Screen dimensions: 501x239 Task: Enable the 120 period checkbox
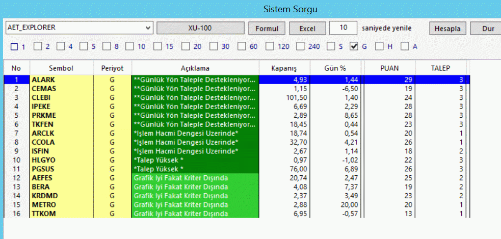click(270, 47)
